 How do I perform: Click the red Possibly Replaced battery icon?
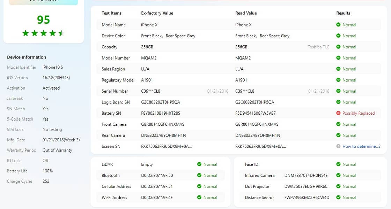338,113
